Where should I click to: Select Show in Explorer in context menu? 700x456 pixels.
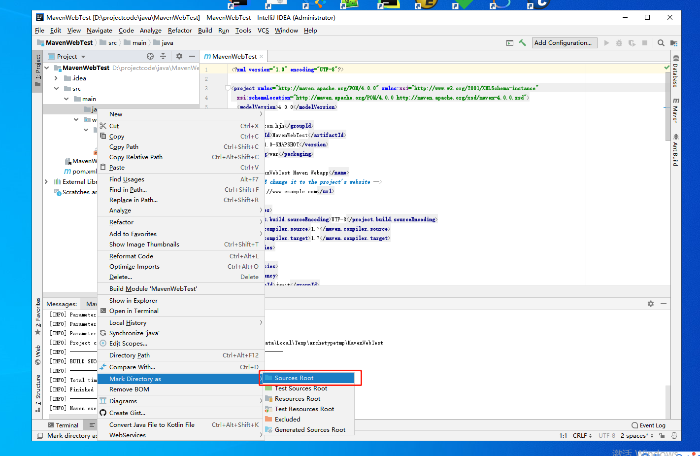click(181, 301)
